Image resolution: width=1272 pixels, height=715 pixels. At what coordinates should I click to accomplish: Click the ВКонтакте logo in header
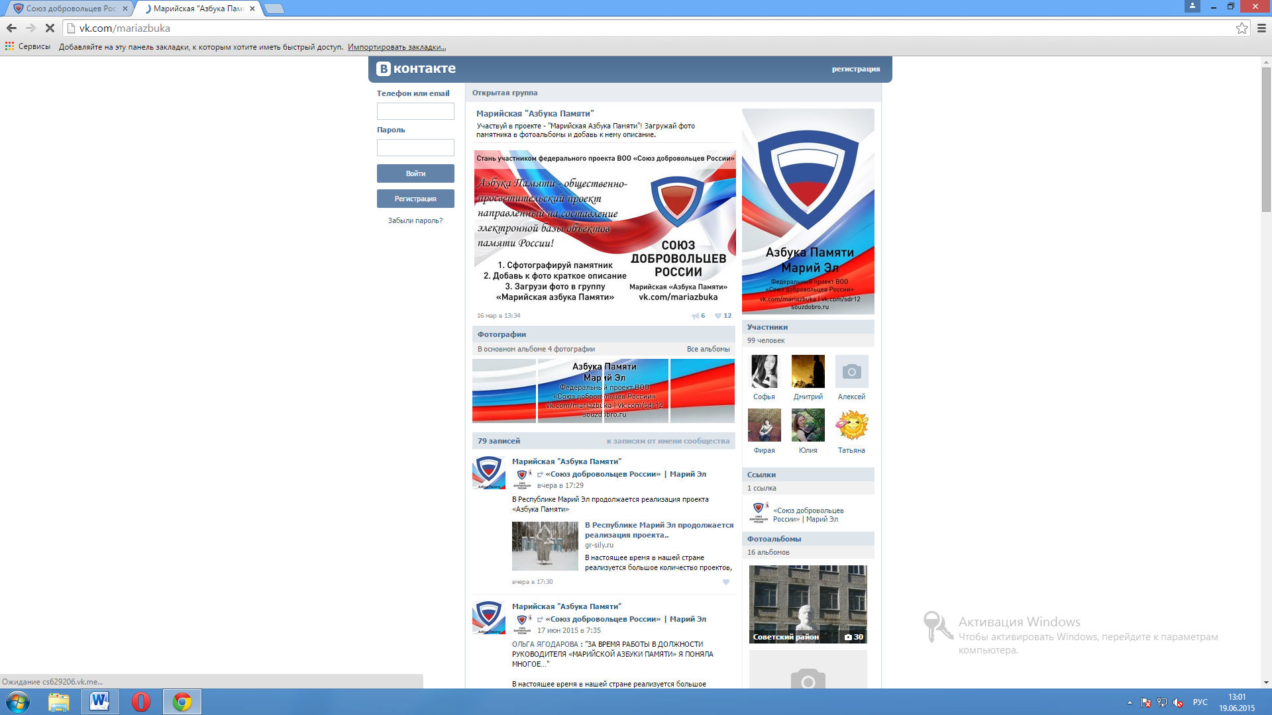pyautogui.click(x=416, y=68)
